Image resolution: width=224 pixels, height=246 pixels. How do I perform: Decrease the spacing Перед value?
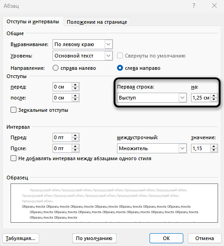75,139
